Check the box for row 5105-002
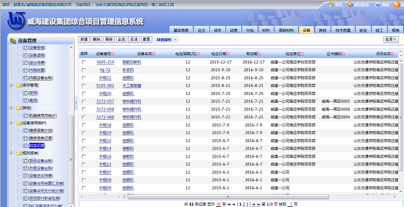Screen dimensions: 404x207 [x=84, y=86]
